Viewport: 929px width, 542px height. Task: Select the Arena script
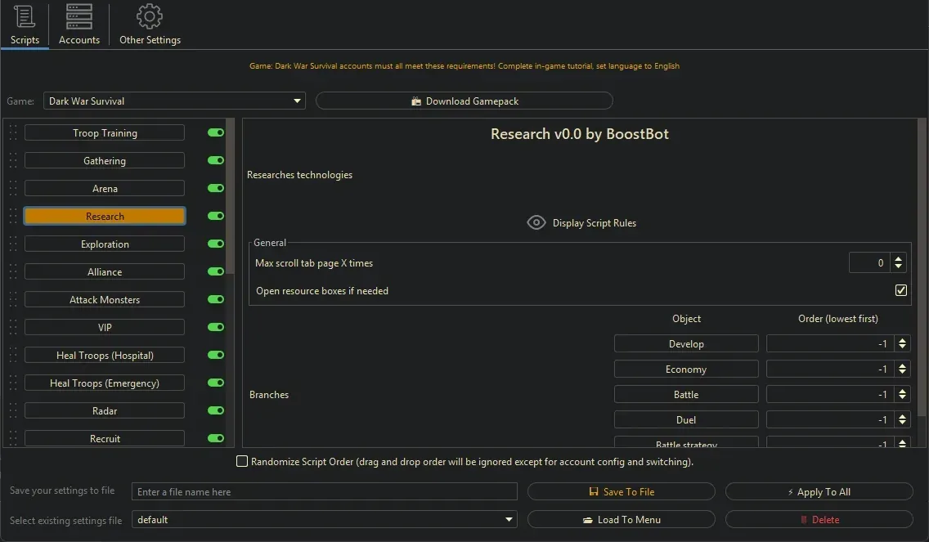coord(105,188)
